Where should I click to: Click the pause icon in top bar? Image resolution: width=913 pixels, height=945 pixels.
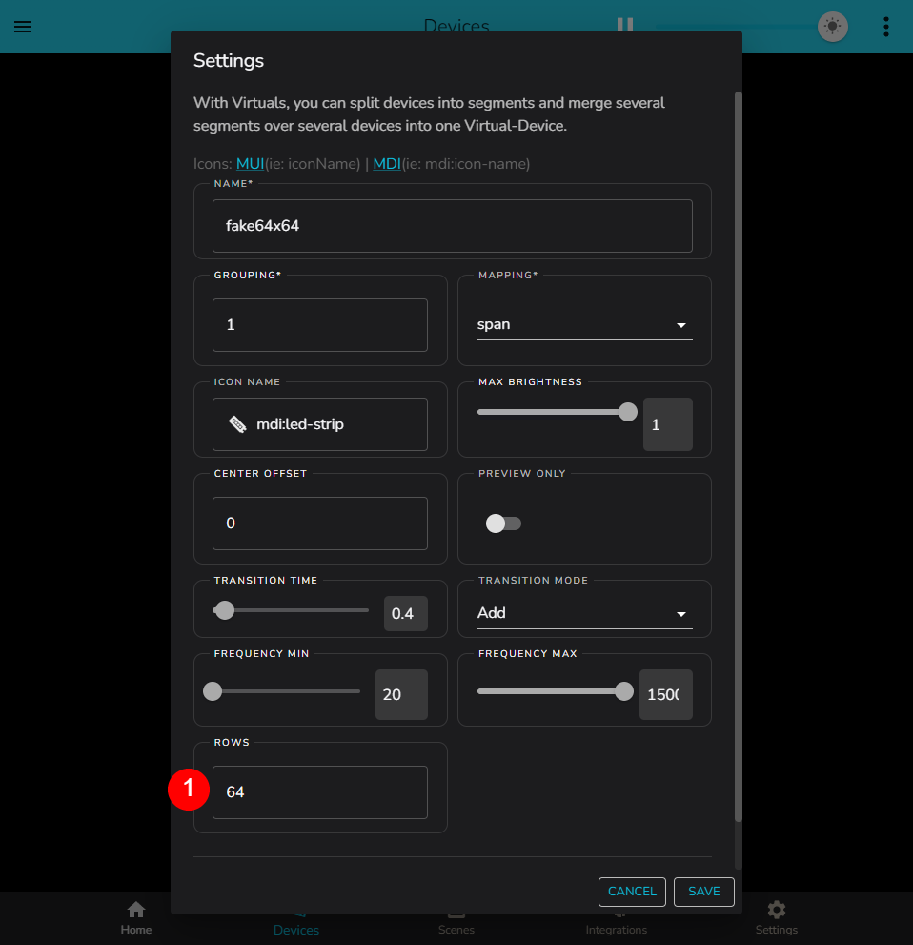625,24
